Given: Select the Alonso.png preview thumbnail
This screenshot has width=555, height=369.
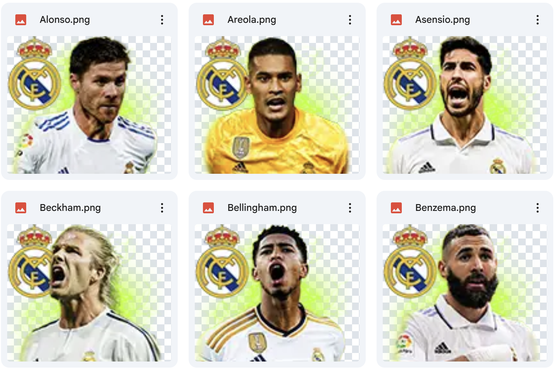Looking at the screenshot, I should 89,105.
